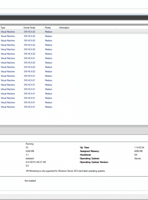Image resolution: width=148 pixels, height=200 pixels.
Task: Click the uptime value 1:14:52:44
Action: 139,147
